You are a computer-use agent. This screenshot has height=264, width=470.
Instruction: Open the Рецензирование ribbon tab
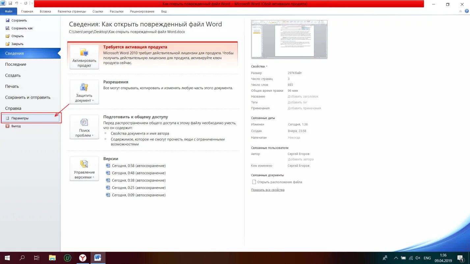(142, 11)
